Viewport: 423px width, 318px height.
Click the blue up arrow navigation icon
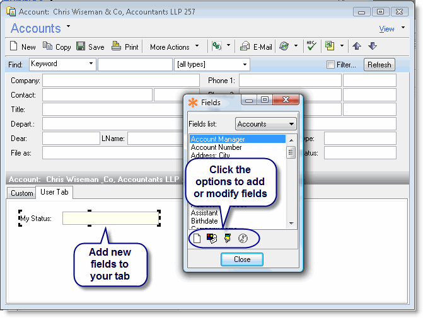(x=357, y=47)
